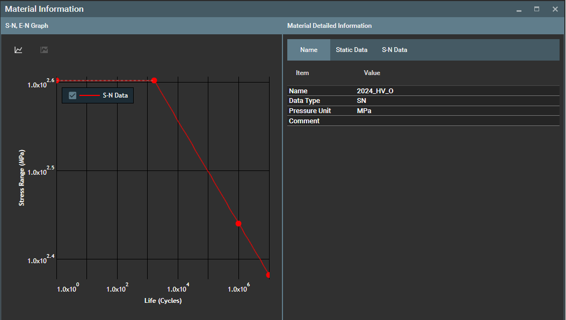This screenshot has height=320, width=566.
Task: Click the greyed-out image graph icon
Action: click(x=44, y=50)
